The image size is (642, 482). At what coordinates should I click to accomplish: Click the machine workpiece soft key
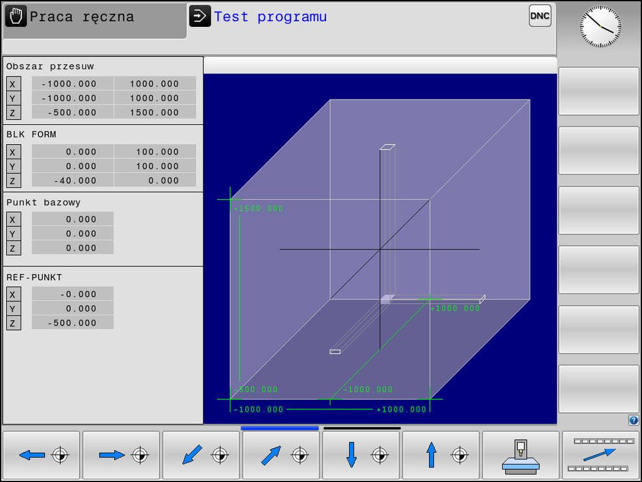[521, 454]
